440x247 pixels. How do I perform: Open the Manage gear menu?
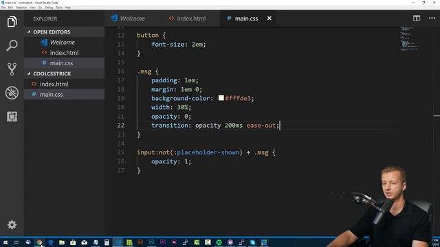pyautogui.click(x=12, y=224)
